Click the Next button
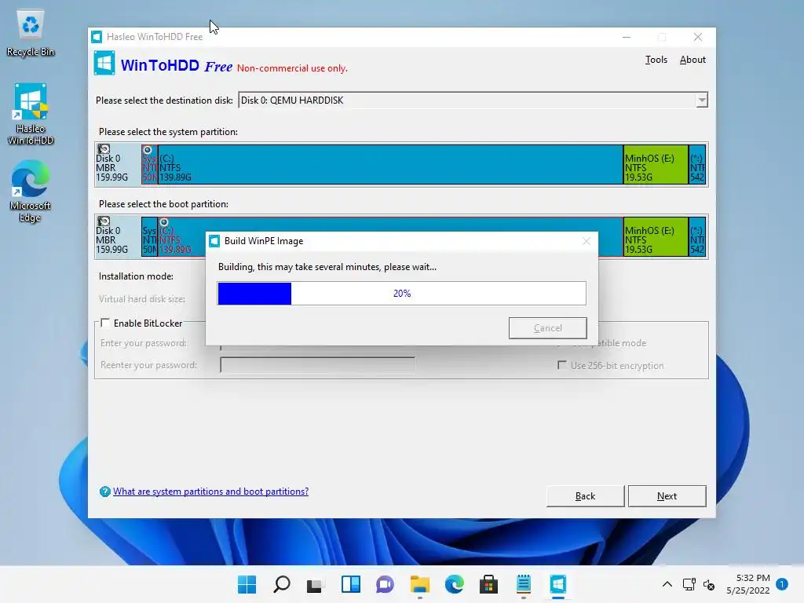Screen dimensions: 804x603 (x=667, y=496)
